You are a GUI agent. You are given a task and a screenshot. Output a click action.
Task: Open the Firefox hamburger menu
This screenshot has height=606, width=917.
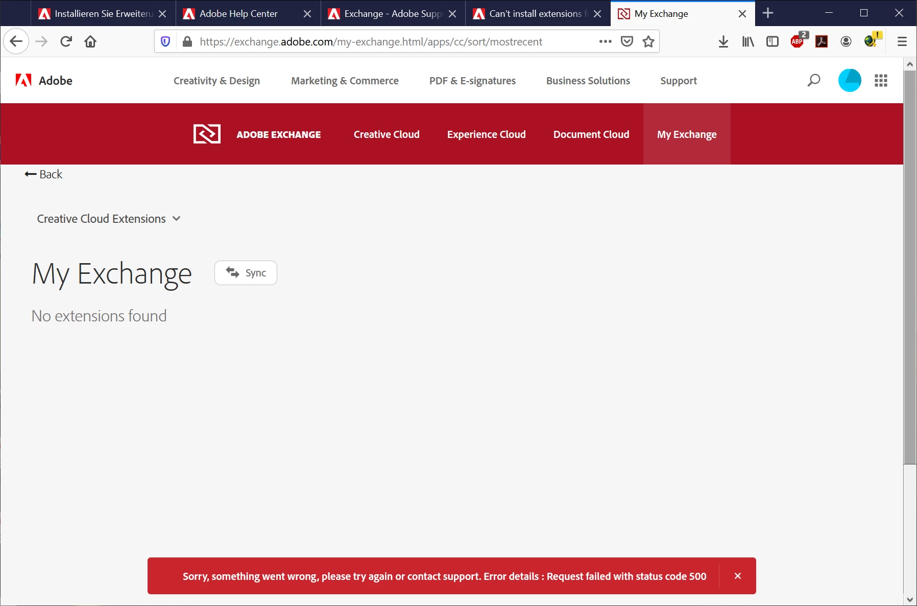pyautogui.click(x=902, y=41)
